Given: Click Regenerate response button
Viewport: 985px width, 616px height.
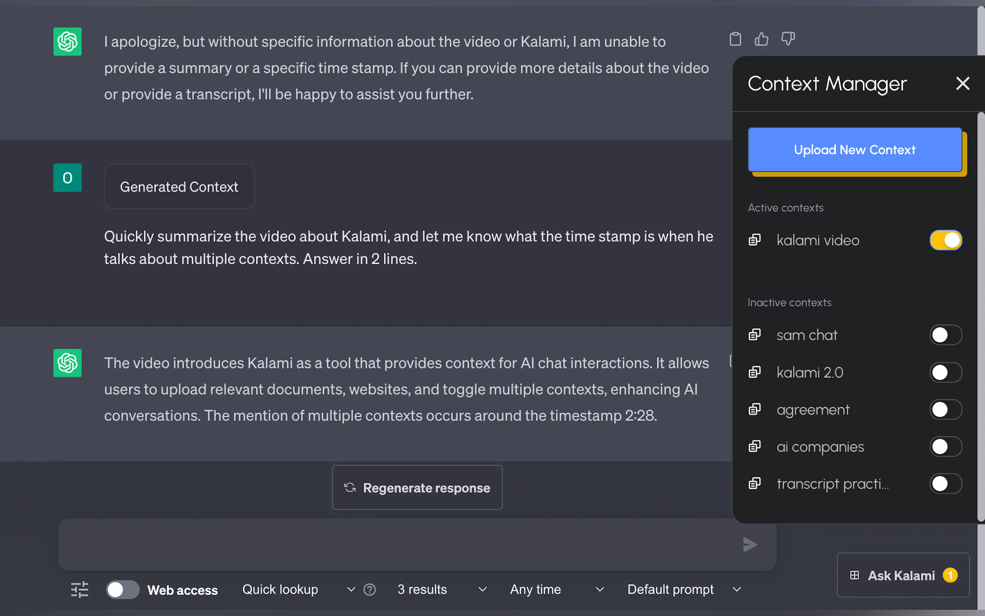Looking at the screenshot, I should [x=417, y=488].
